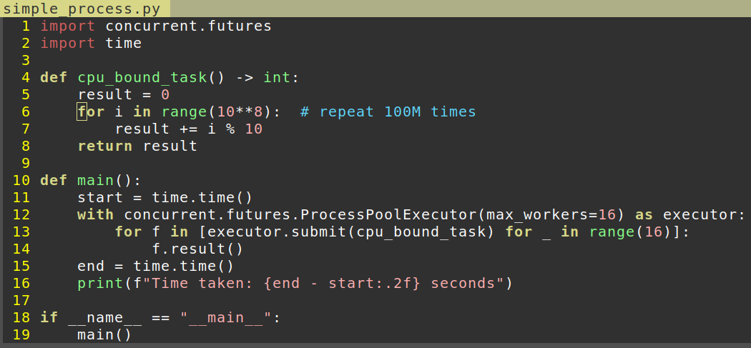Select the simple_process.py tab
Image resolution: width=751 pixels, height=348 pixels.
(84, 8)
